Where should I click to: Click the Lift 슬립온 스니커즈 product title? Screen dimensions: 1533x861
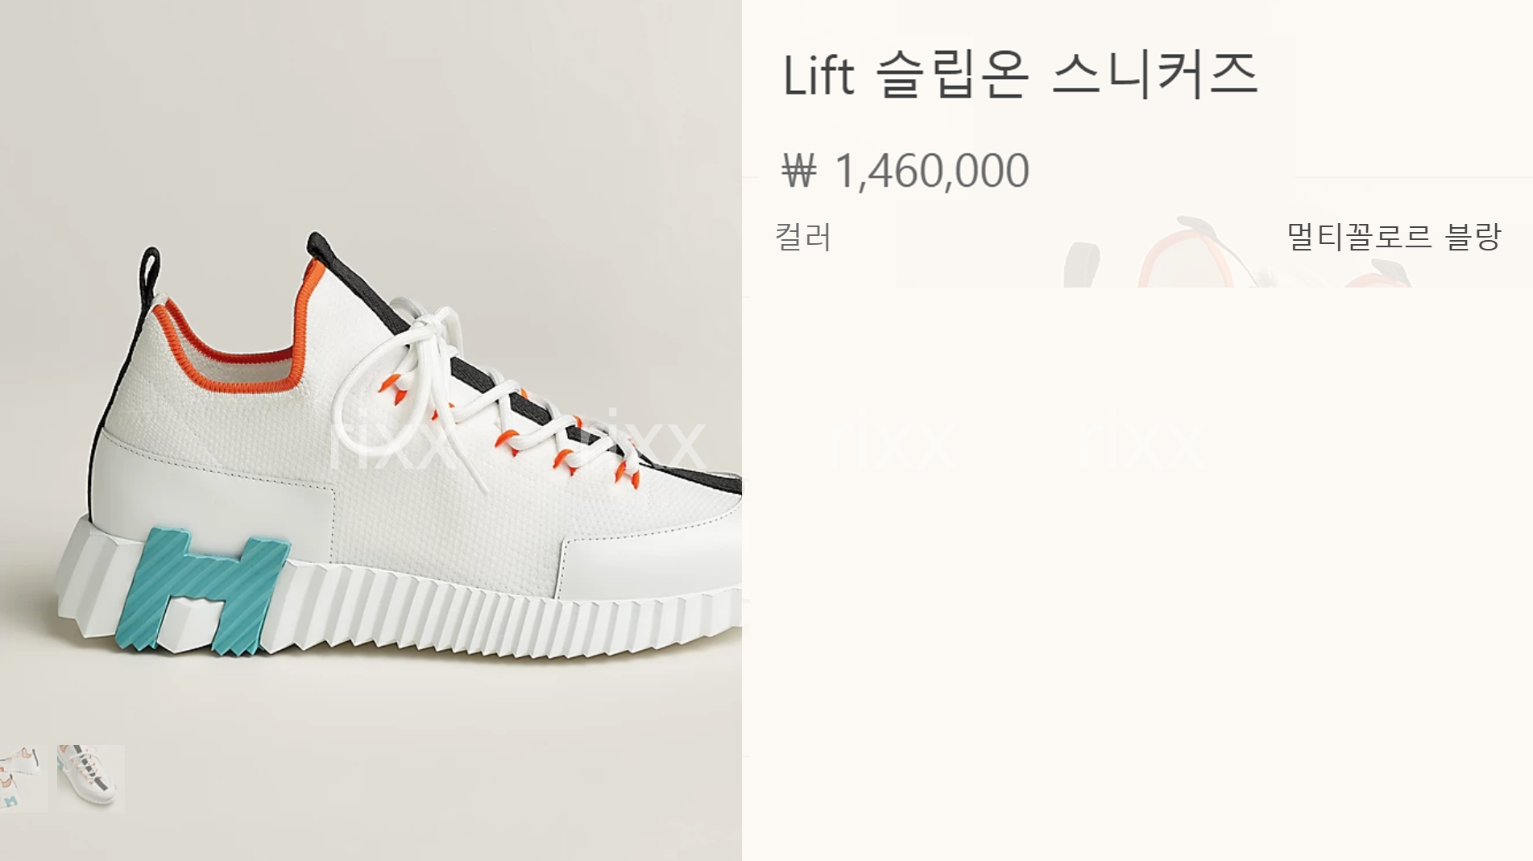coord(1020,74)
